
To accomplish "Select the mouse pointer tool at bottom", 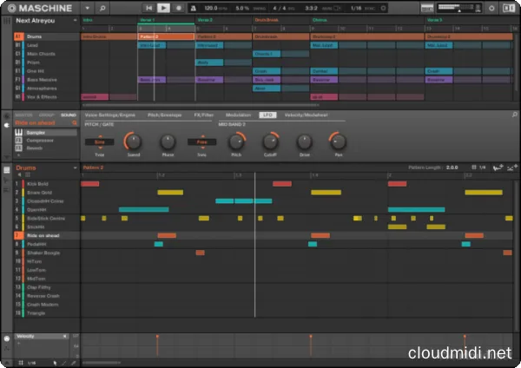I will (55, 364).
